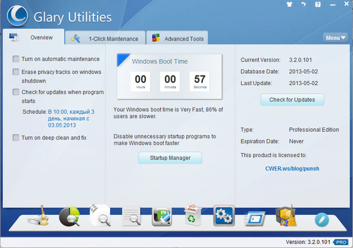This screenshot has width=353, height=248.
Task: Expand the Menu dropdown
Action: pyautogui.click(x=335, y=38)
